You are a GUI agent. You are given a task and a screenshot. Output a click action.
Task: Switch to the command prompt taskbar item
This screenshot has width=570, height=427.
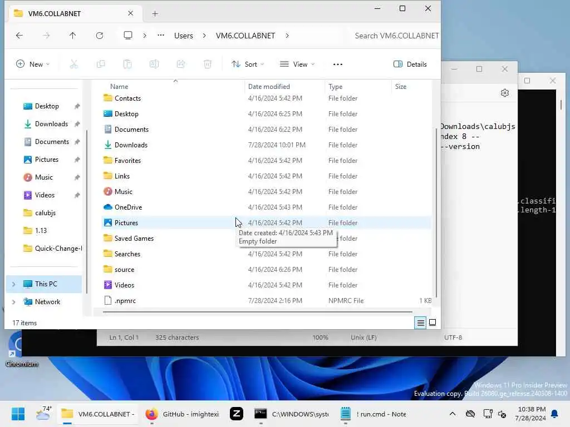[291, 414]
